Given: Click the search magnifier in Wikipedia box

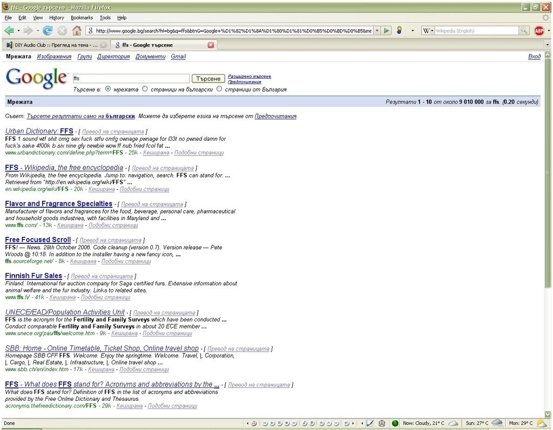Looking at the screenshot, I should tap(524, 31).
